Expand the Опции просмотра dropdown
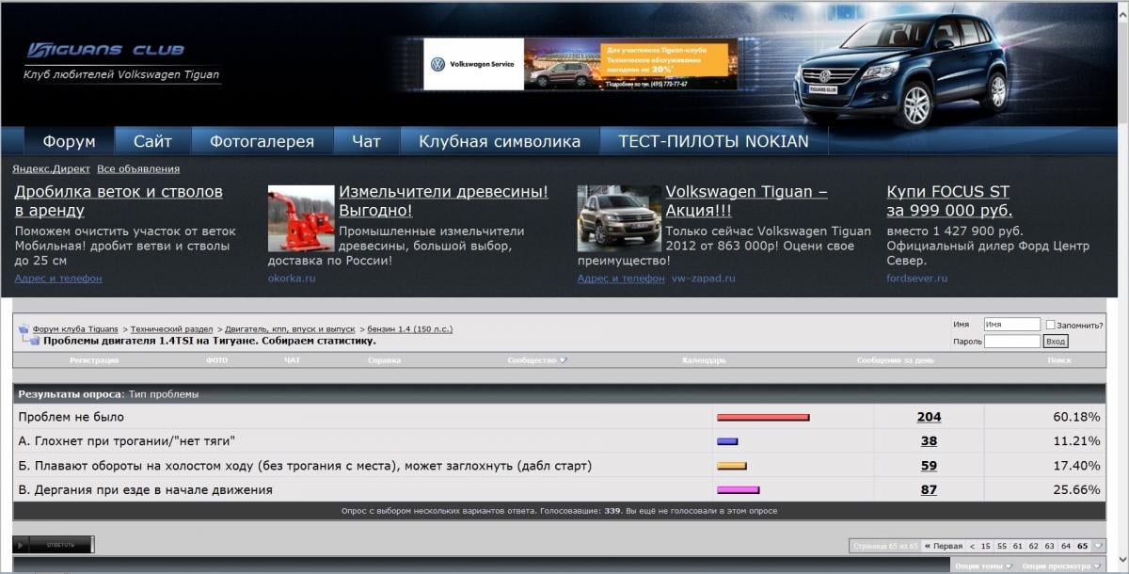 [x=1063, y=566]
